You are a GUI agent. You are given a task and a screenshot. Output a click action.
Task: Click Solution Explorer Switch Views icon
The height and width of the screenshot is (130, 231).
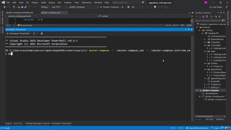(207, 17)
